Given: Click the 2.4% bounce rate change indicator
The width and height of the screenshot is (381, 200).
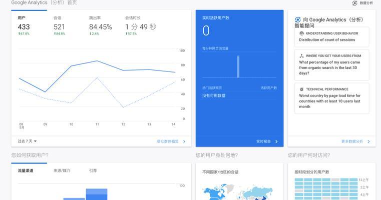Looking at the screenshot, I should 94,33.
